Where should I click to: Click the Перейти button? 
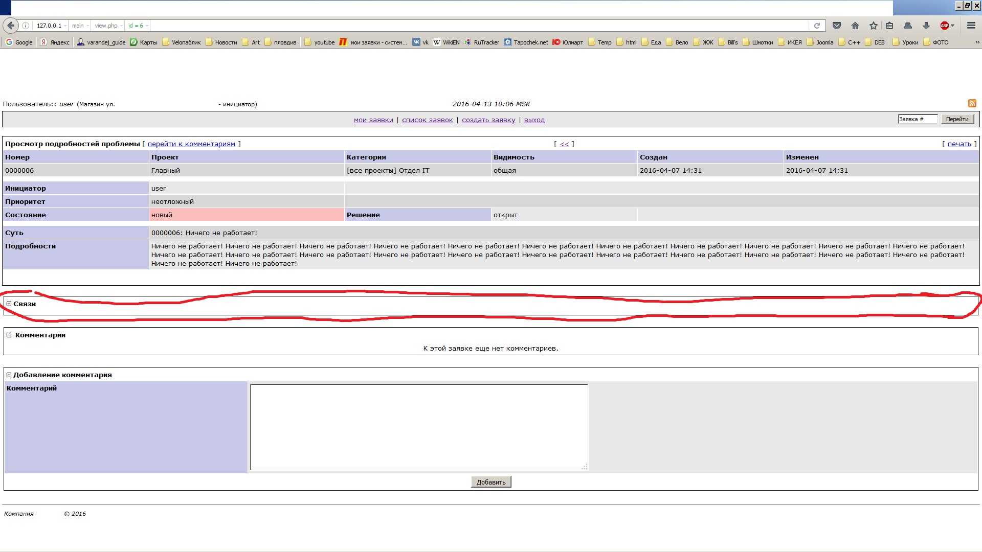pyautogui.click(x=957, y=119)
